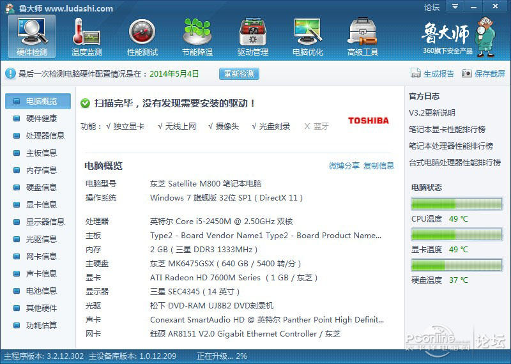The image size is (511, 364).
Task: Share via 微博分享 link
Action: pos(344,165)
